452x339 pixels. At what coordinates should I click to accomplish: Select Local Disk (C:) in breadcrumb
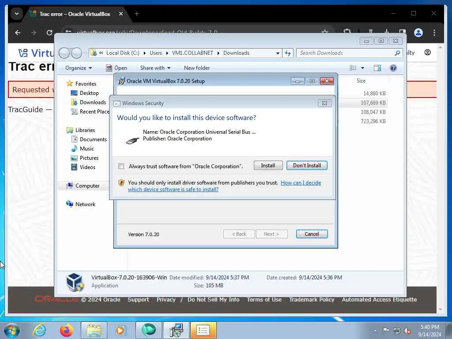pyautogui.click(x=123, y=53)
